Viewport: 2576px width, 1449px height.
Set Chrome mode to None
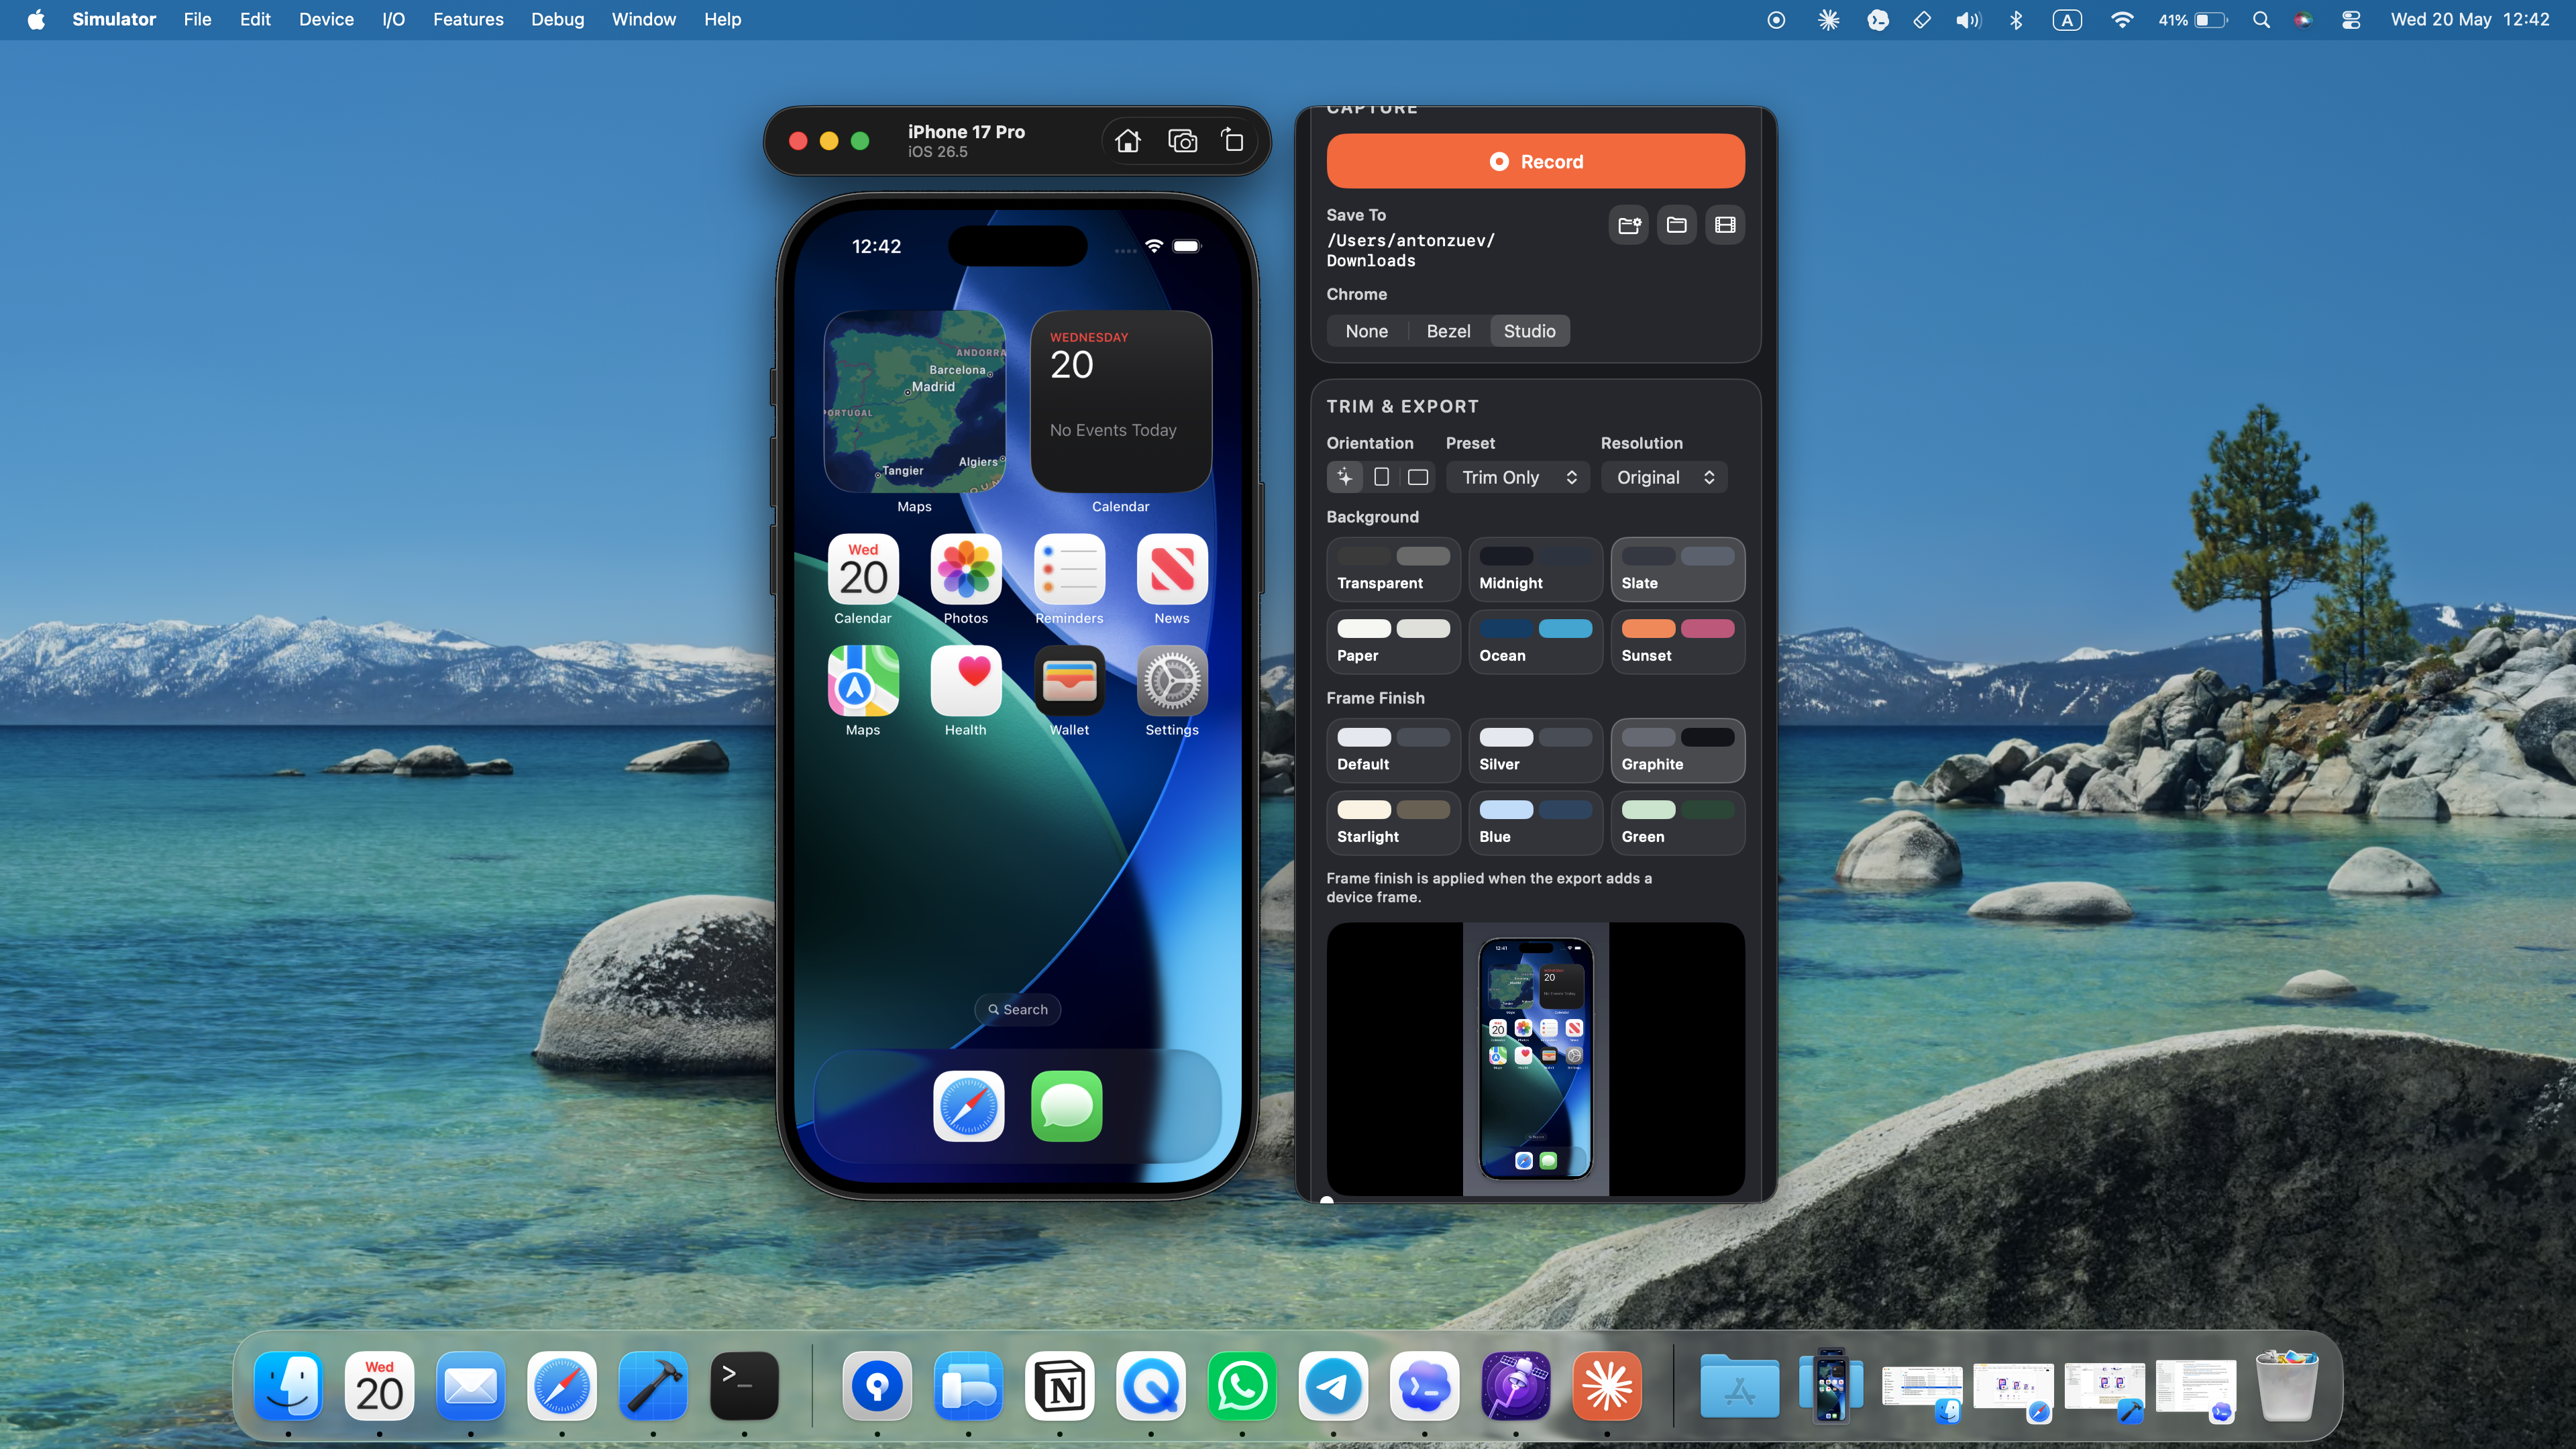[1366, 331]
